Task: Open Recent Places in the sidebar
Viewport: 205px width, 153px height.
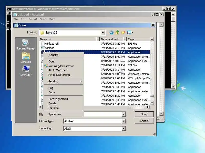Action: click(x=25, y=44)
